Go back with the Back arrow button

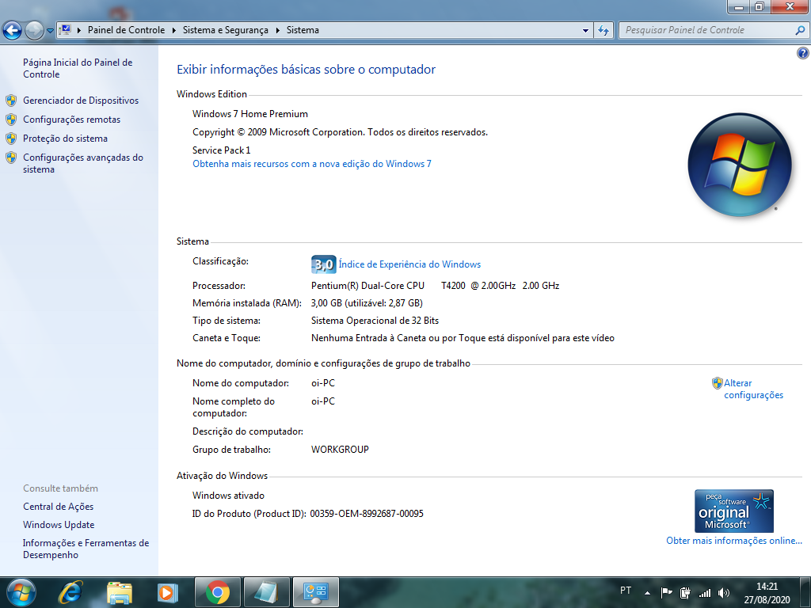click(12, 31)
